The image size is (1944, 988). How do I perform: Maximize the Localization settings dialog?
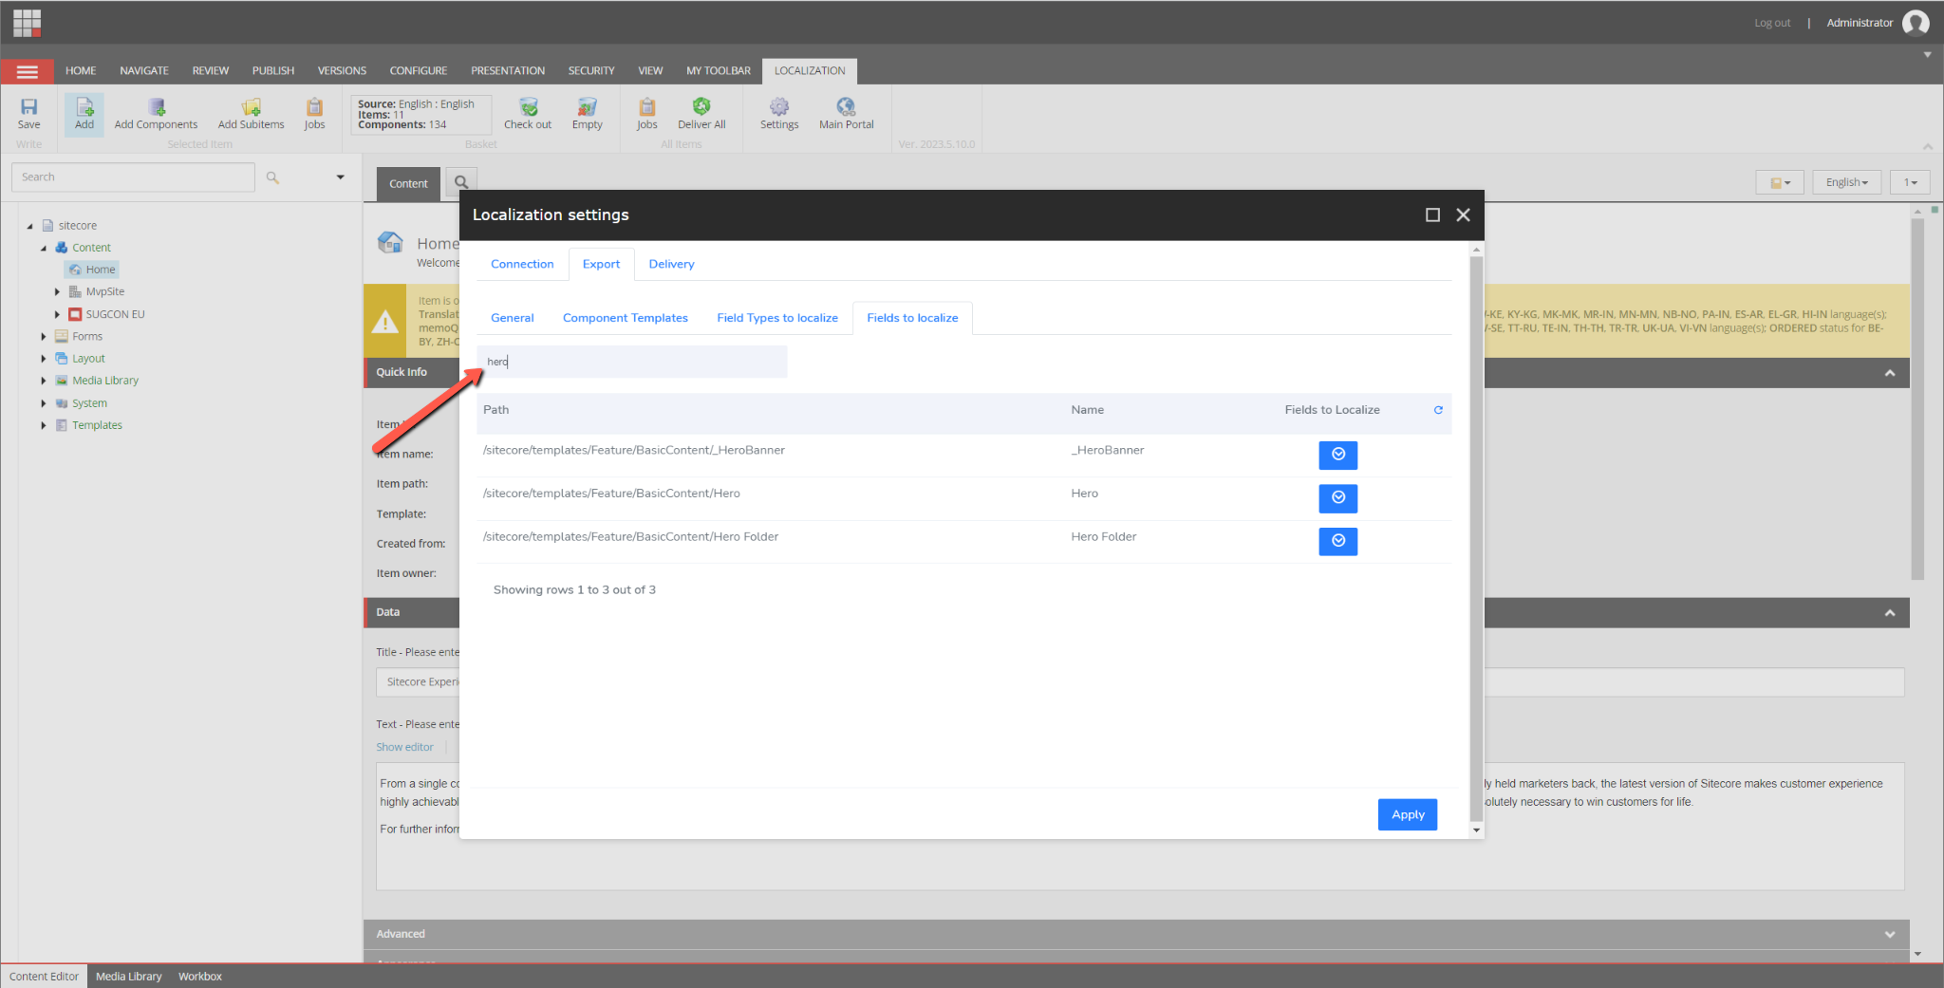coord(1432,215)
